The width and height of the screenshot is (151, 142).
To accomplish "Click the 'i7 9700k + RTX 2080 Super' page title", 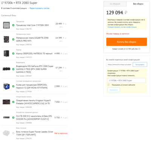I will 19,3.
